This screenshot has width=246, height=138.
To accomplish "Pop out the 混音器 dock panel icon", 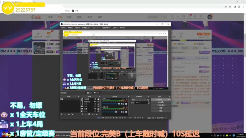I will tap(128, 97).
